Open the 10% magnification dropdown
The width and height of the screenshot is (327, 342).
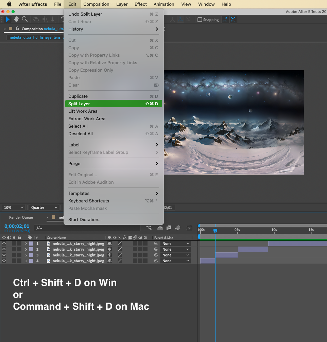pos(14,208)
